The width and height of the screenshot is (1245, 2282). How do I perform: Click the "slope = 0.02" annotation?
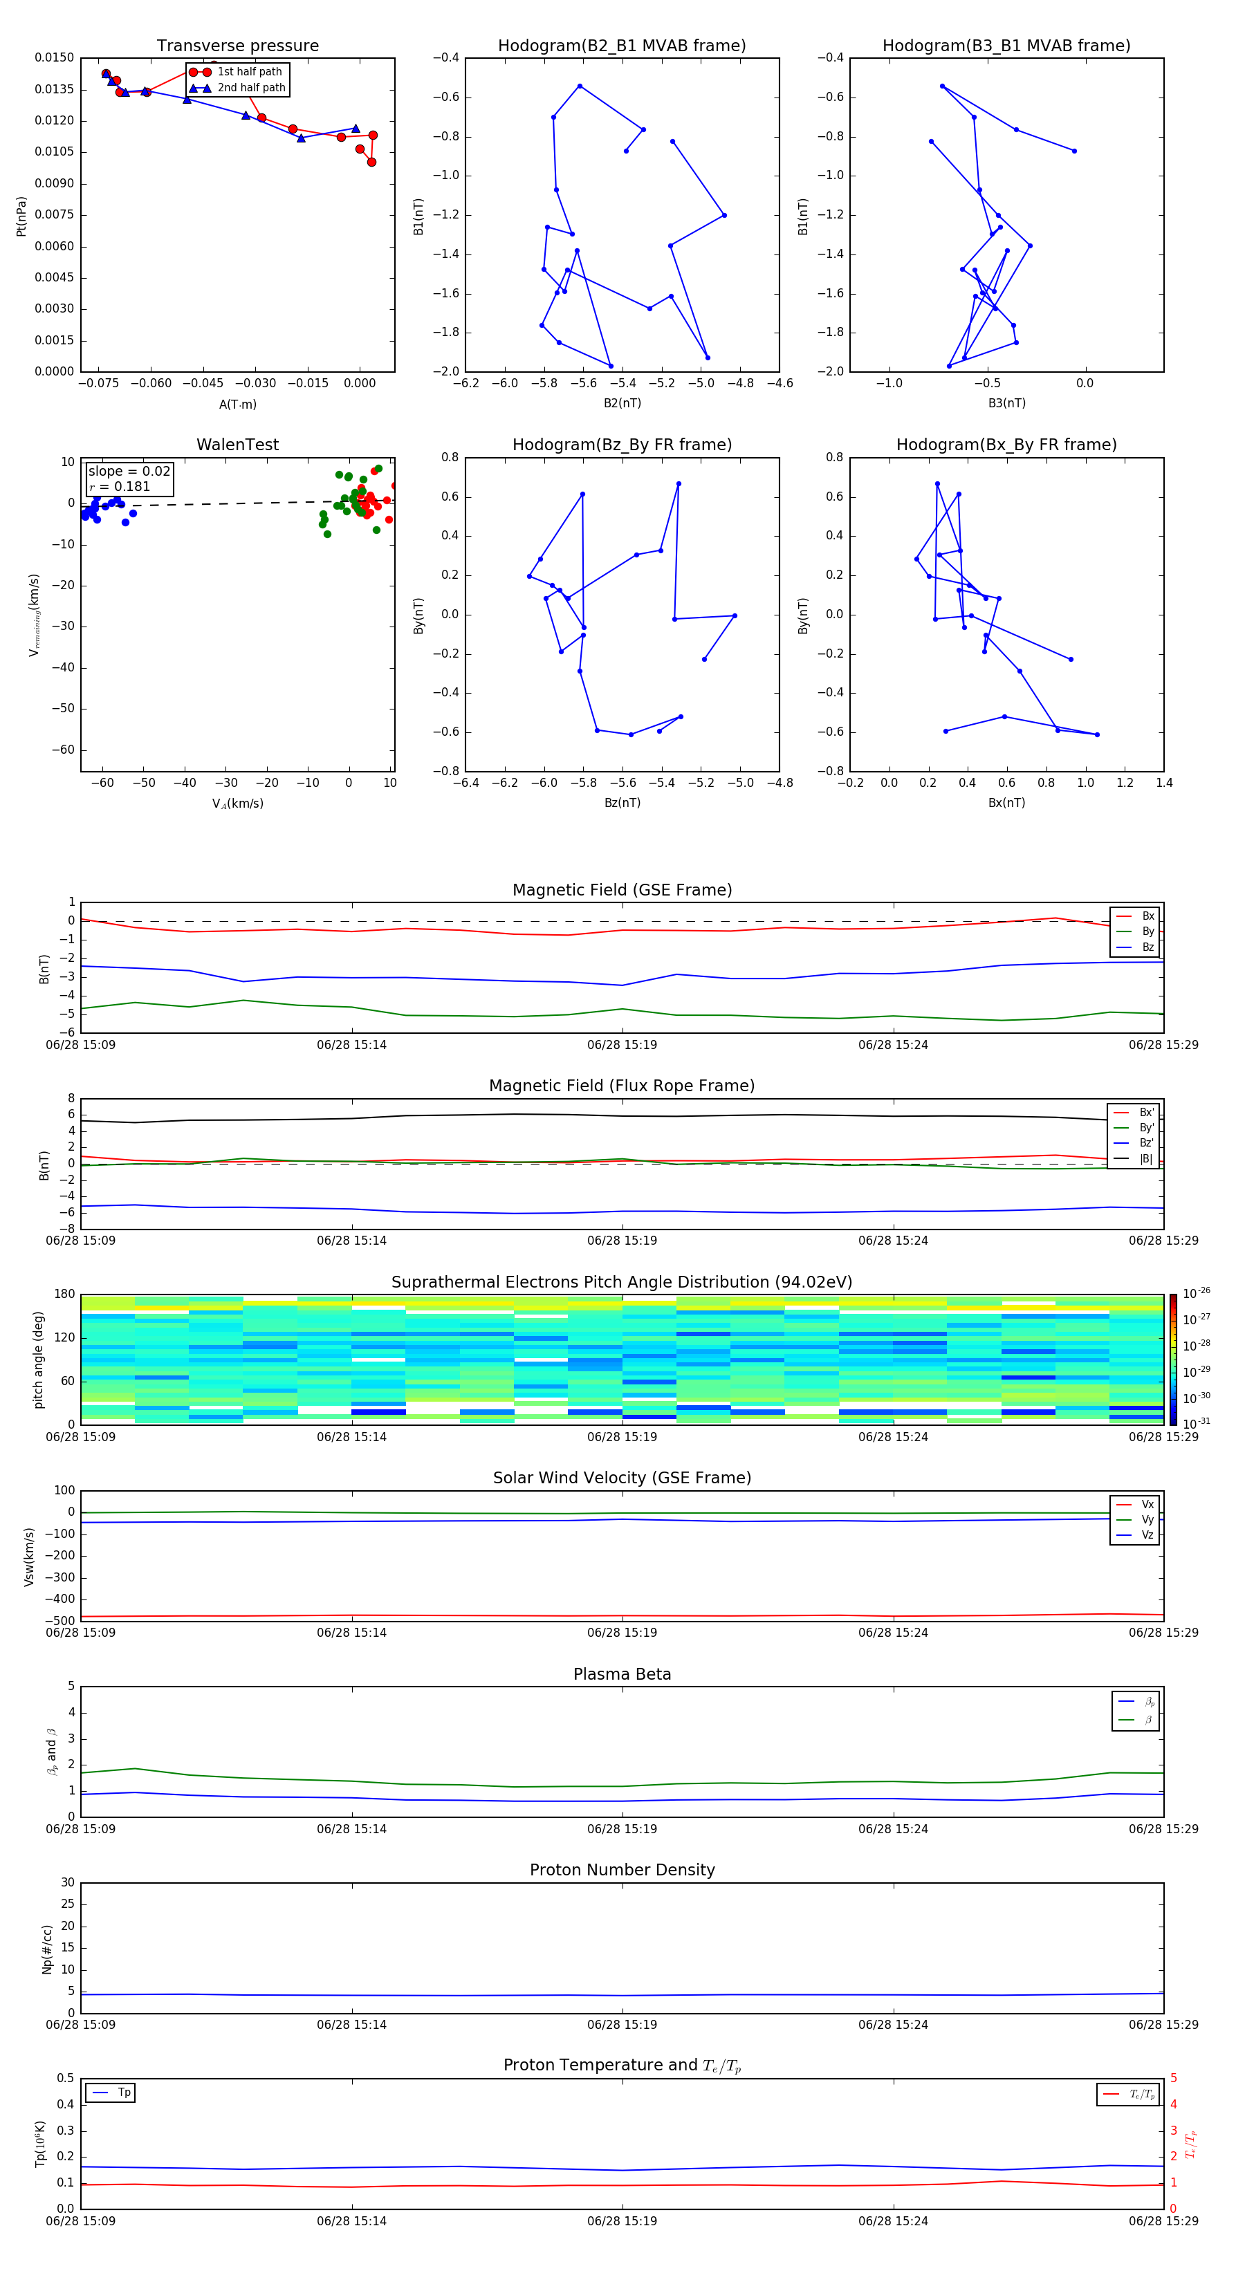click(x=129, y=472)
